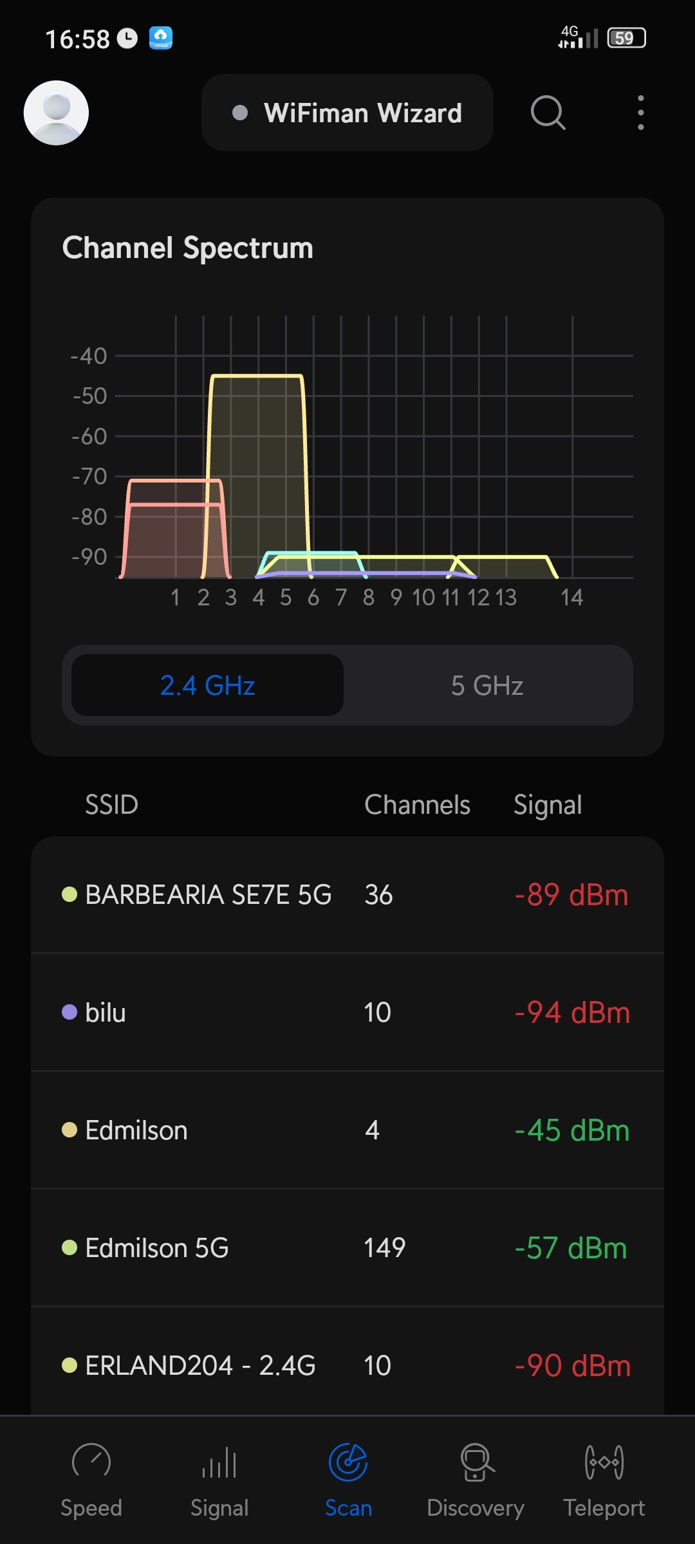Tap the battery indicator in status bar
The width and height of the screenshot is (695, 1544).
[x=626, y=38]
